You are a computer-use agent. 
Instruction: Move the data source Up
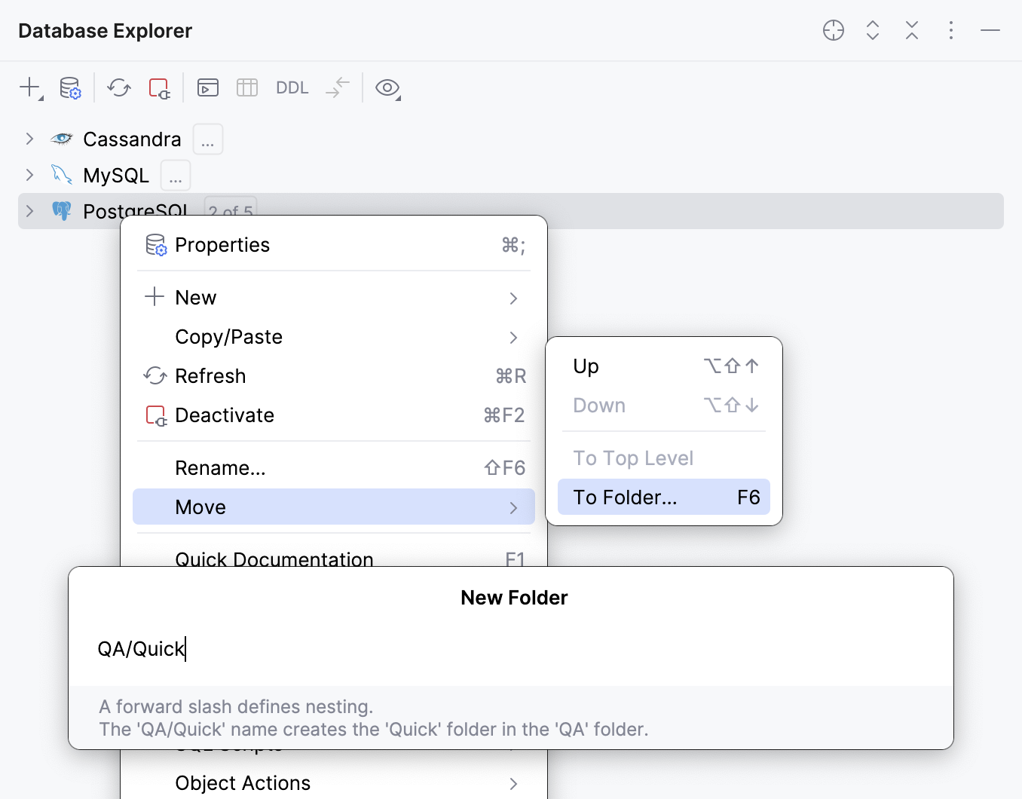(x=586, y=366)
